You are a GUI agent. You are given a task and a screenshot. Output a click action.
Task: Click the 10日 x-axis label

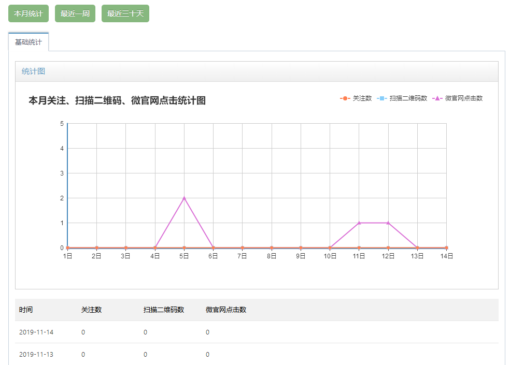click(330, 256)
